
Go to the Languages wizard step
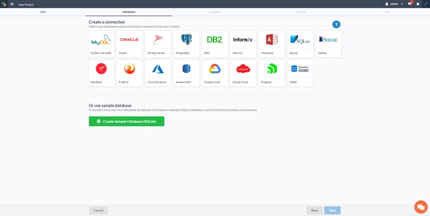click(215, 12)
